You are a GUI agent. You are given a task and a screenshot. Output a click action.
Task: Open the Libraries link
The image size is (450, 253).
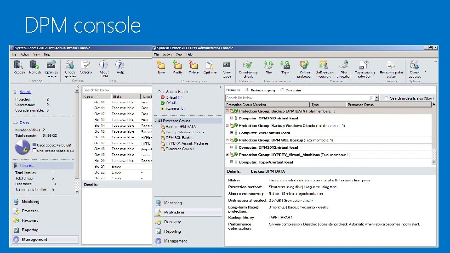click(x=27, y=165)
